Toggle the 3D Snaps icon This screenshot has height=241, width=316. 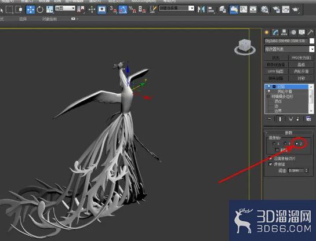click(x=113, y=9)
